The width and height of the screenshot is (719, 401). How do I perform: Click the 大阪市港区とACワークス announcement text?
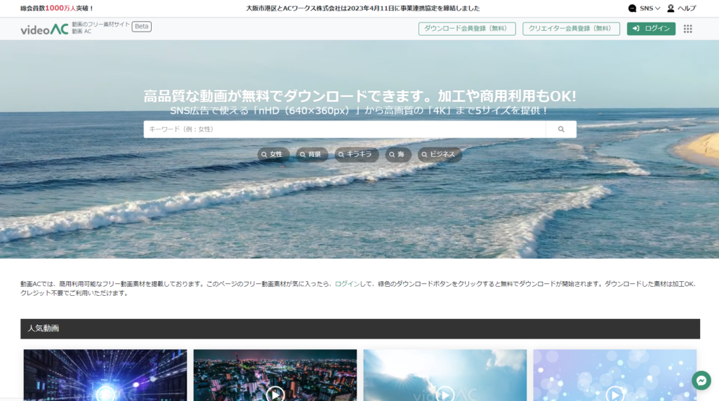point(363,8)
